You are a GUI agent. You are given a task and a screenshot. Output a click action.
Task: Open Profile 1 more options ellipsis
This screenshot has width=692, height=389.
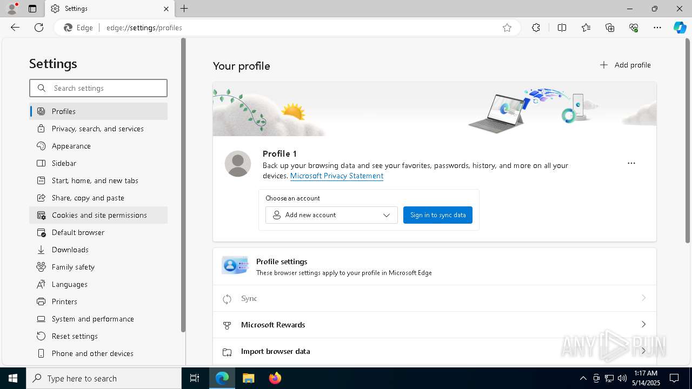pyautogui.click(x=631, y=163)
